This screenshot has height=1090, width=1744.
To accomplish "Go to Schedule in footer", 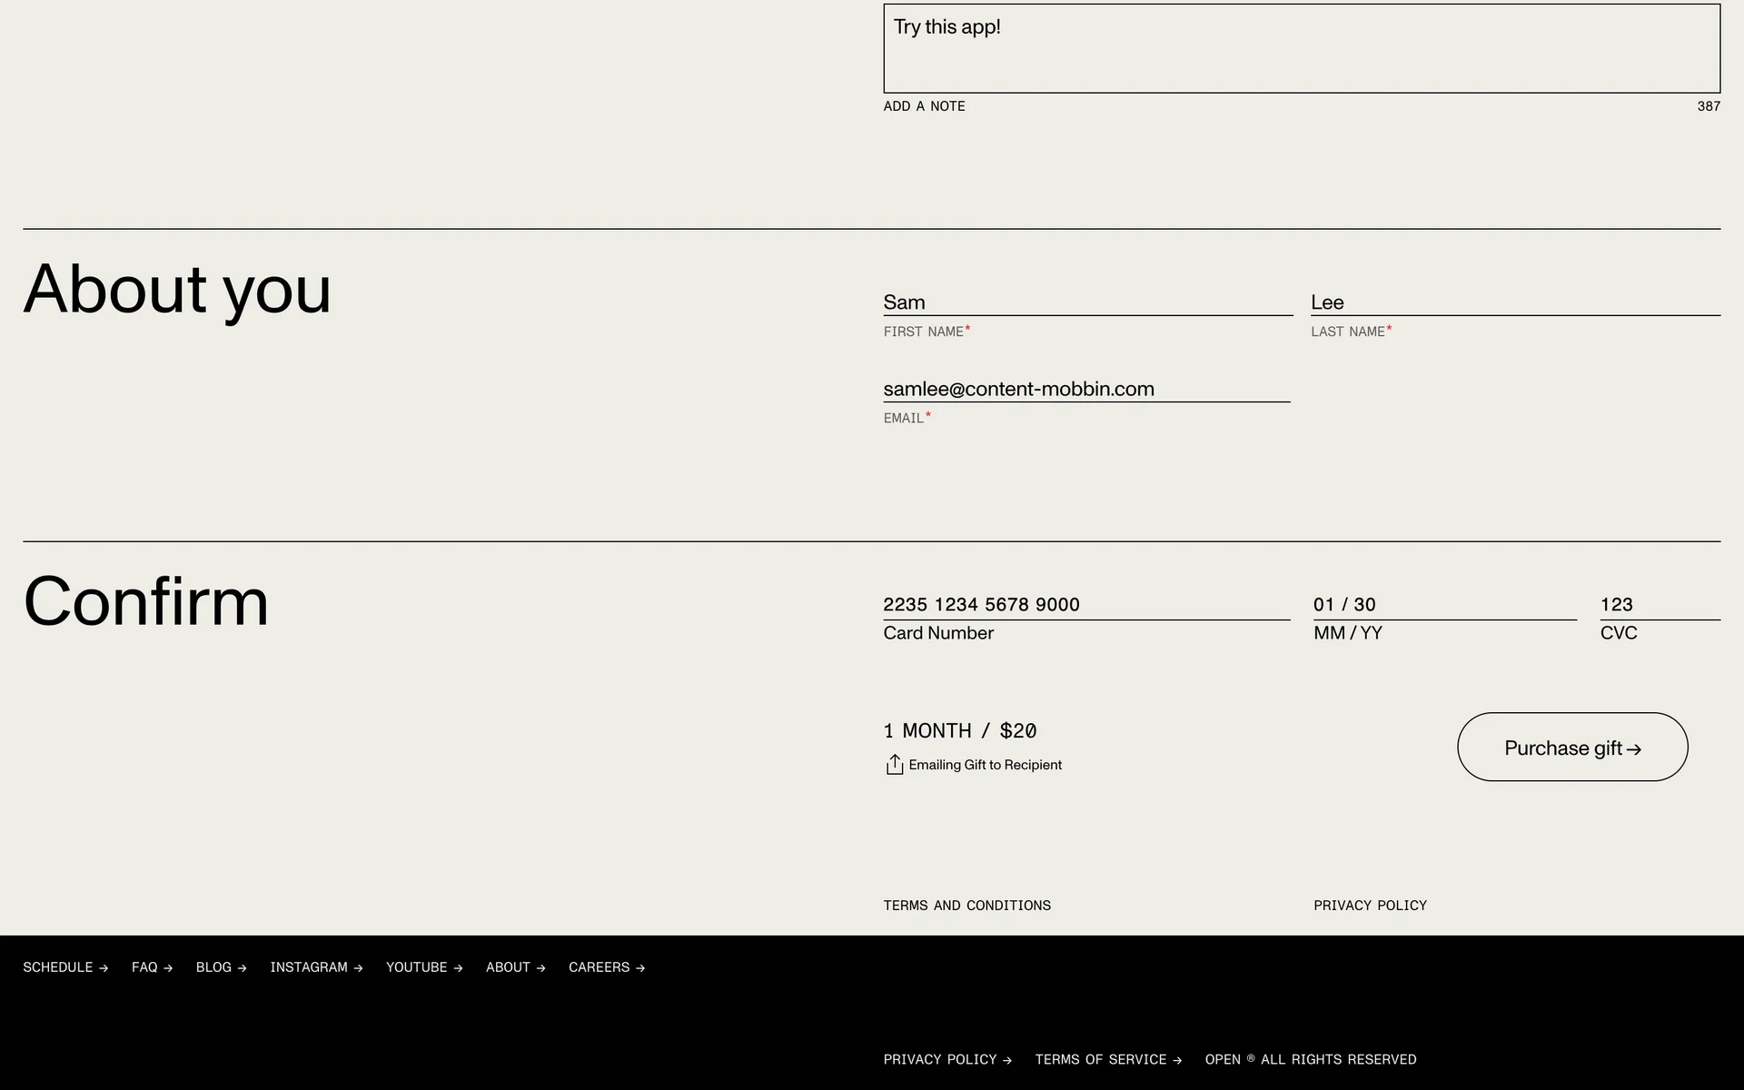I will tap(65, 967).
